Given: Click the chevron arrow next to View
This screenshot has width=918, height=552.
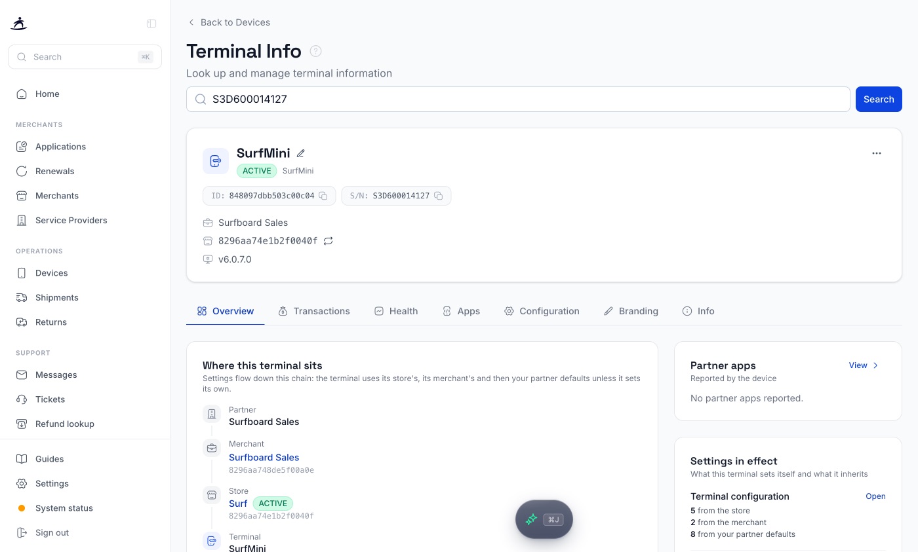Looking at the screenshot, I should [875, 365].
